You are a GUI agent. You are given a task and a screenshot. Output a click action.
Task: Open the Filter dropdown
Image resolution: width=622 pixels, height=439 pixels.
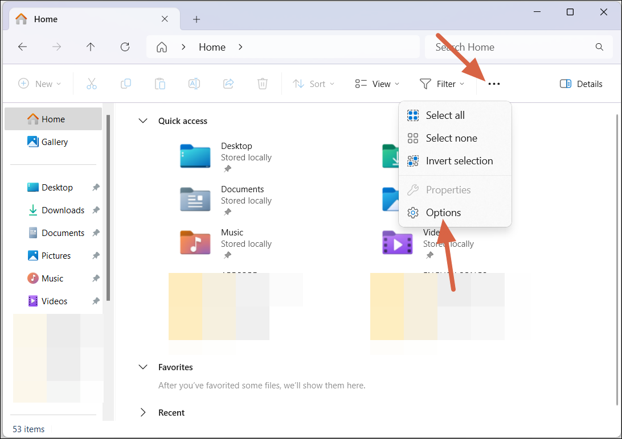pos(443,84)
